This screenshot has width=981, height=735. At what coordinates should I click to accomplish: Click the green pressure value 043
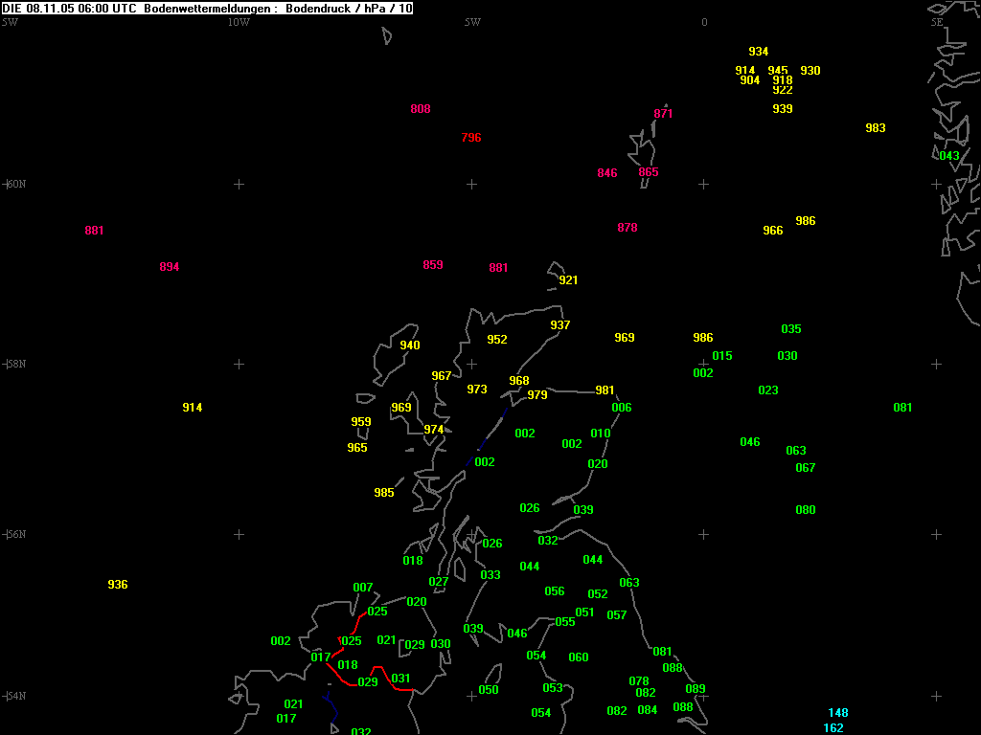949,156
